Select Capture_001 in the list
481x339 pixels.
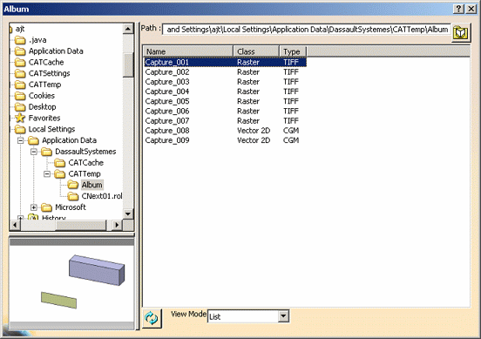coord(225,62)
